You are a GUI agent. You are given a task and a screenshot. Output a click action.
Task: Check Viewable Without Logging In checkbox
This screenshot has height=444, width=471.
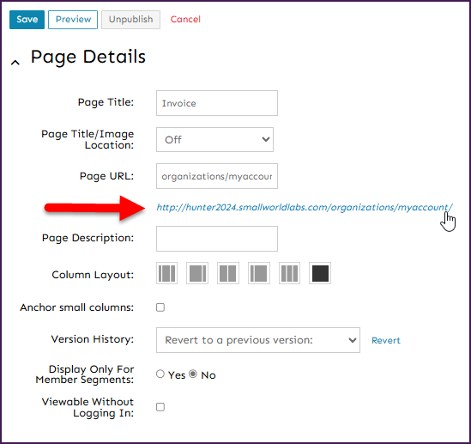(160, 407)
